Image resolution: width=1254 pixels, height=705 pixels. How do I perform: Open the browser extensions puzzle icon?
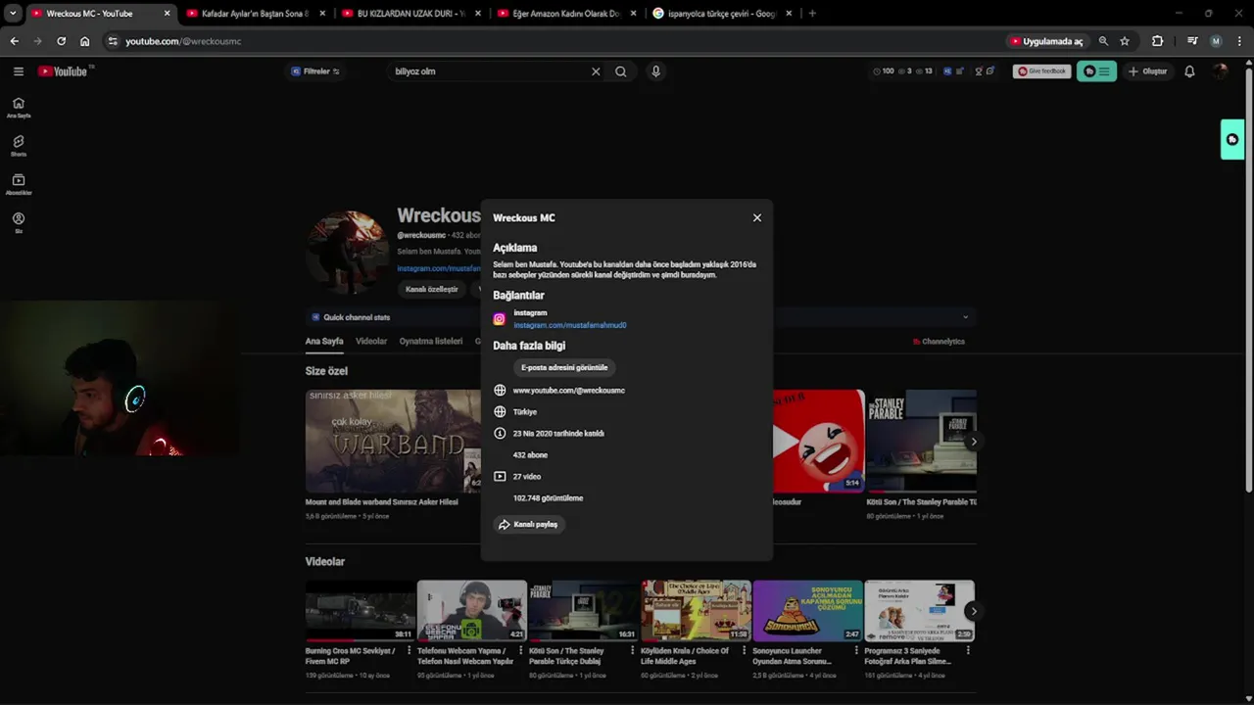coord(1157,41)
